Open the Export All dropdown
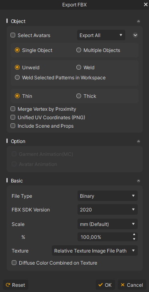This screenshot has width=149, height=292. coord(101,35)
